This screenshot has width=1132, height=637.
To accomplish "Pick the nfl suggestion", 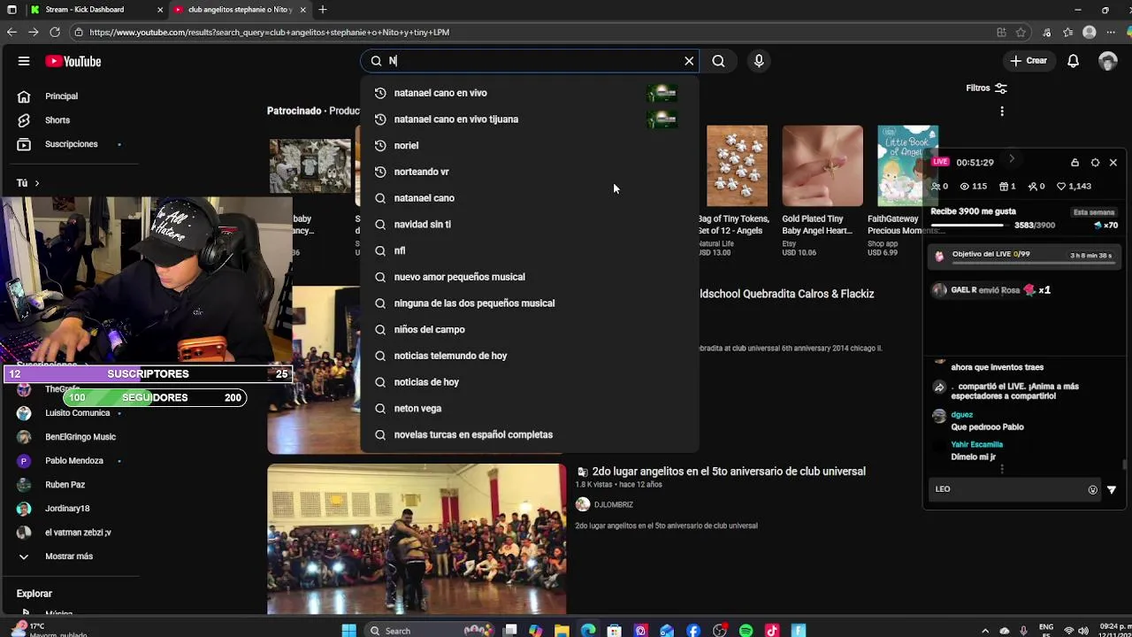I will pyautogui.click(x=529, y=250).
